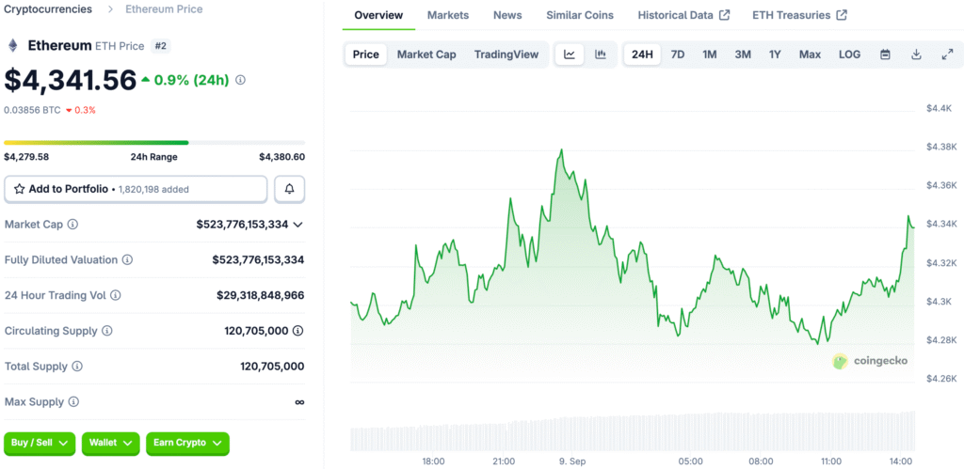Click the 18:00 time axis label
The height and width of the screenshot is (469, 964).
pyautogui.click(x=433, y=461)
